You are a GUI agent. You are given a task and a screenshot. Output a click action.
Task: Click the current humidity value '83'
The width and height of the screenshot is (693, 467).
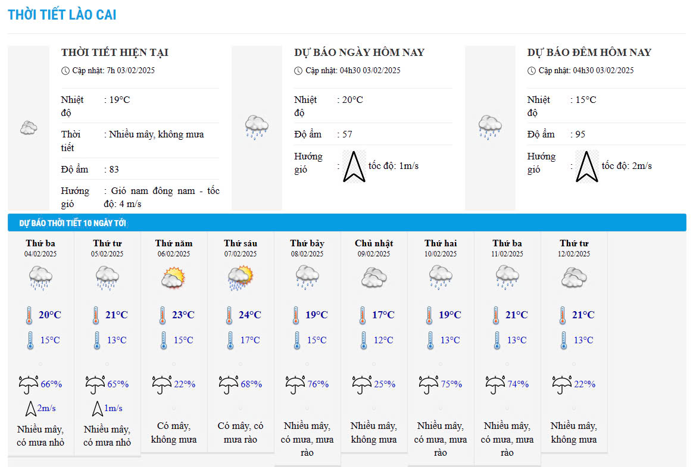point(114,169)
